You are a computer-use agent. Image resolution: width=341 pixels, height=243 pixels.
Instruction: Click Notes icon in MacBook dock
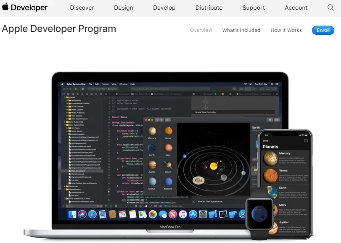point(132,214)
